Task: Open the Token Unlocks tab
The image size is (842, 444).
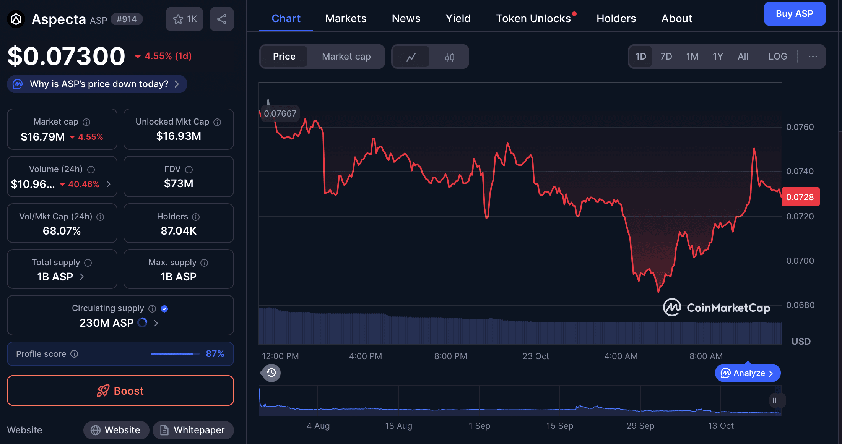Action: [x=533, y=18]
